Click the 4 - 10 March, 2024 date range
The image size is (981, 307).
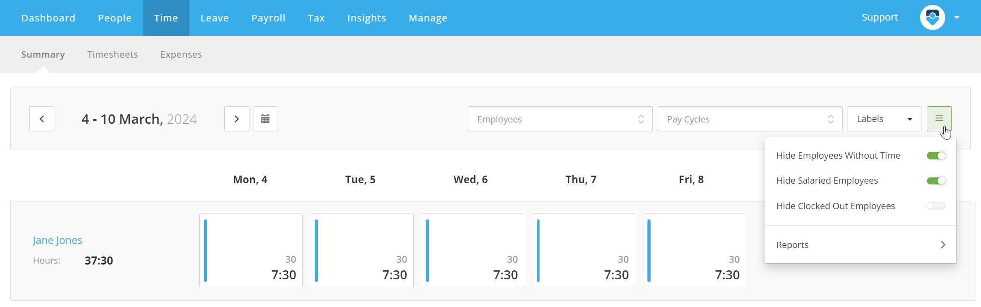coord(139,119)
